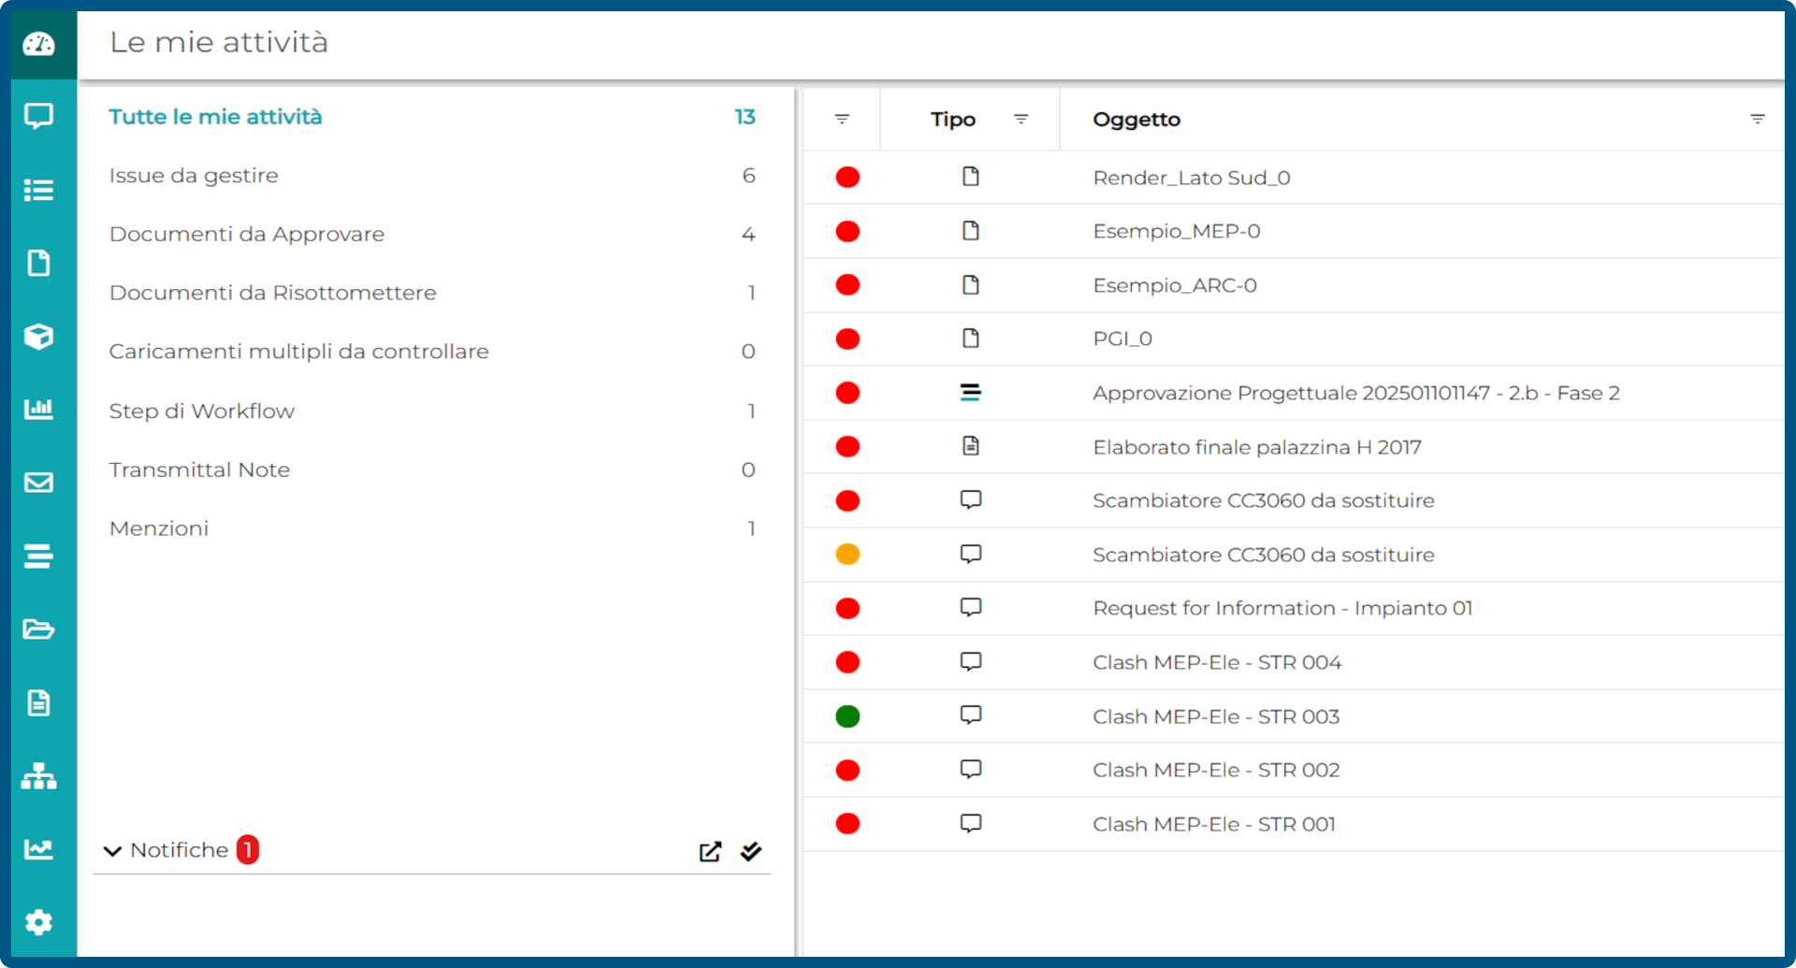Click red status dot for Clash STR 001
The width and height of the screenshot is (1796, 968).
pyautogui.click(x=847, y=824)
